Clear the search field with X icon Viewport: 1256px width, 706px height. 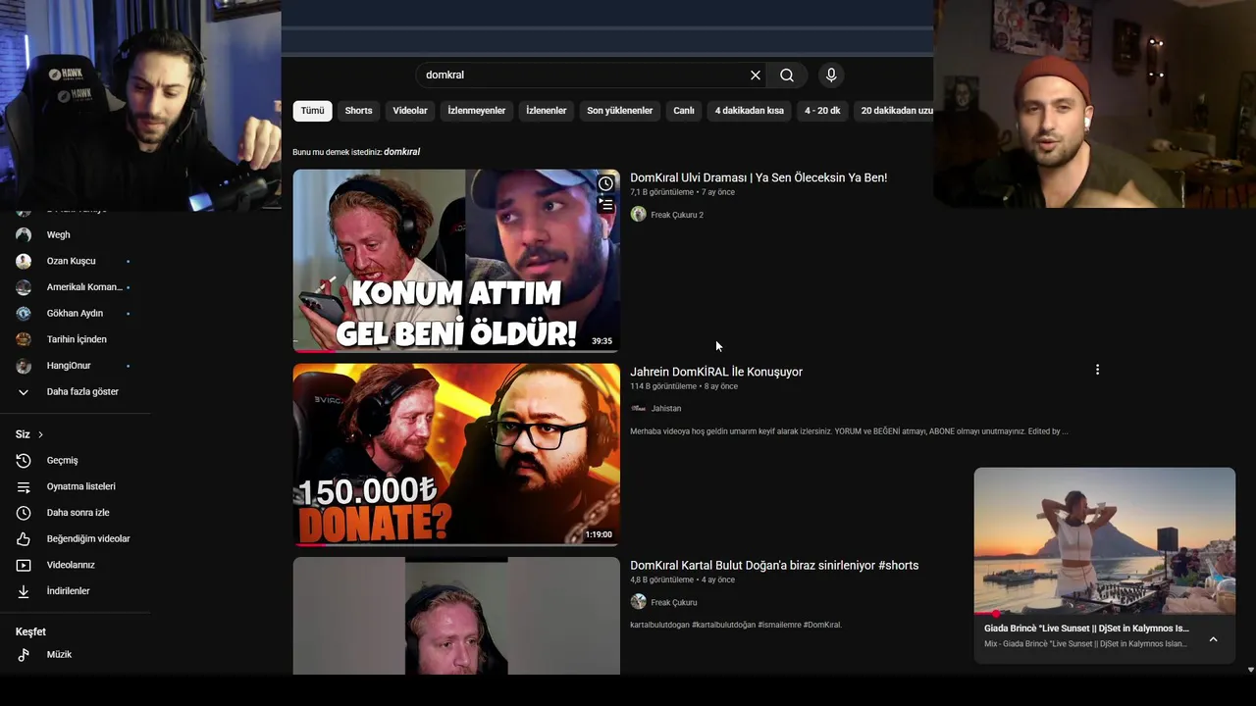pos(756,75)
